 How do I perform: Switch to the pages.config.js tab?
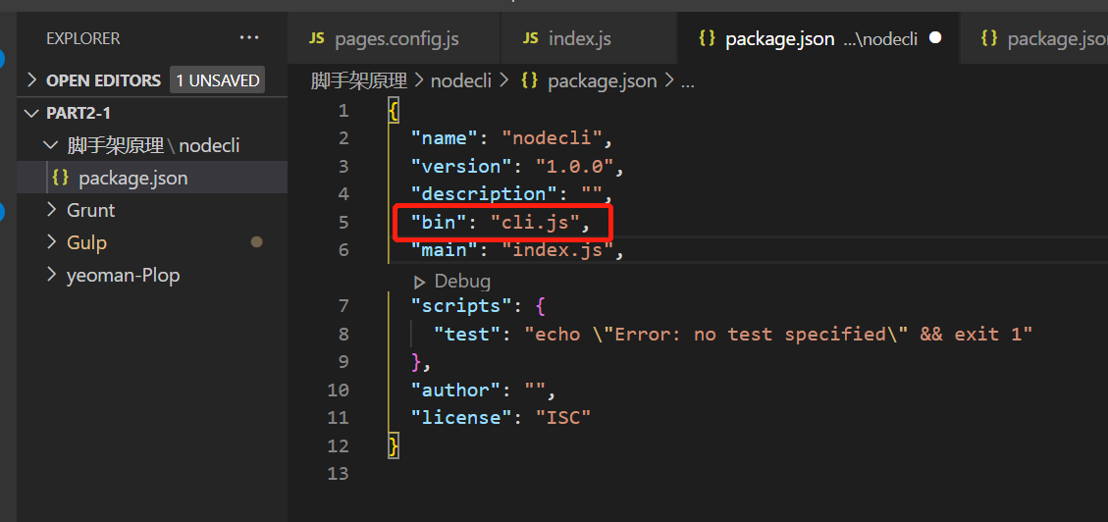(396, 38)
